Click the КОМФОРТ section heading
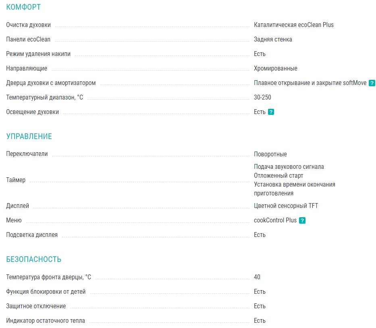Screen dimensions: 376x328 click(23, 7)
